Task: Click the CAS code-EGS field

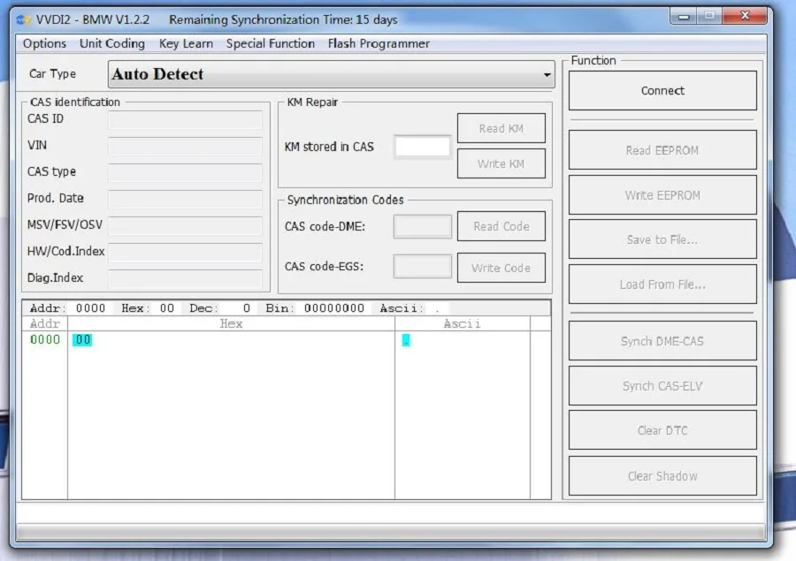Action: click(423, 266)
